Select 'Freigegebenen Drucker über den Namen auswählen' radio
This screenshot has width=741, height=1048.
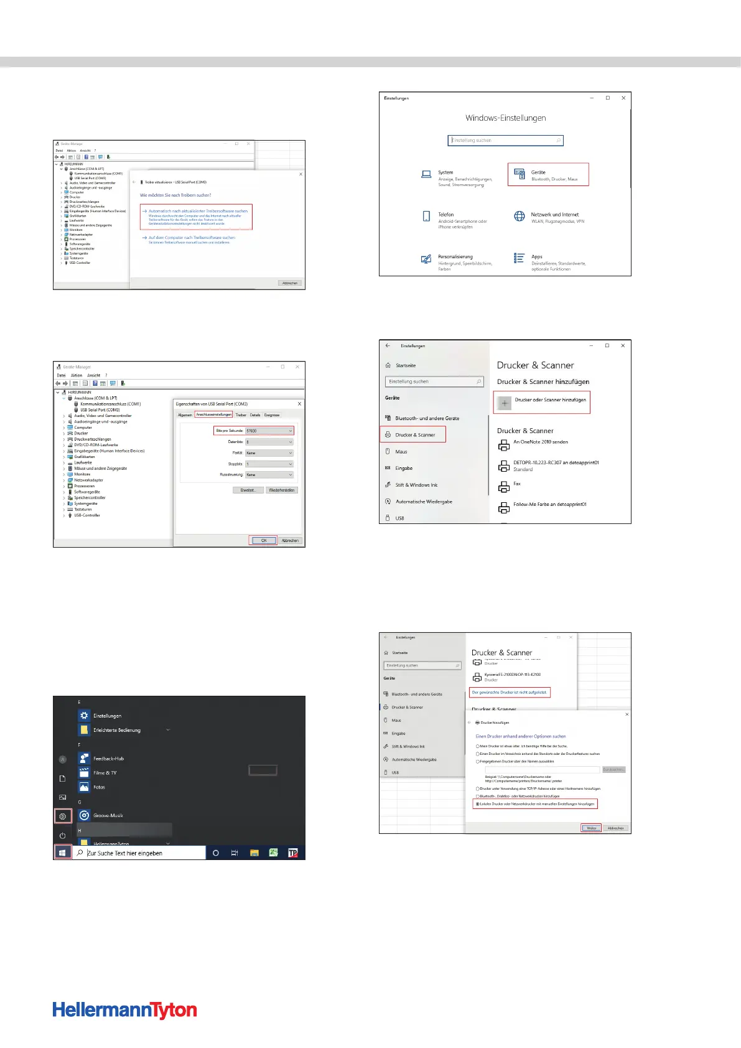(478, 760)
